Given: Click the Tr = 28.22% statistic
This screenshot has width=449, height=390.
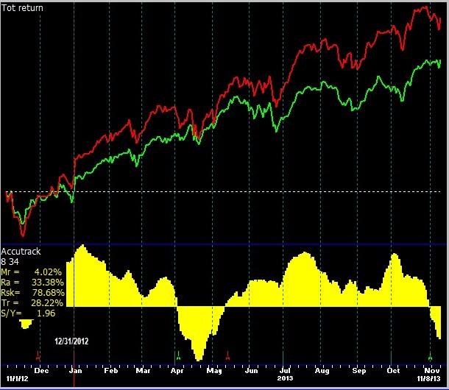Looking at the screenshot, I should click(33, 302).
